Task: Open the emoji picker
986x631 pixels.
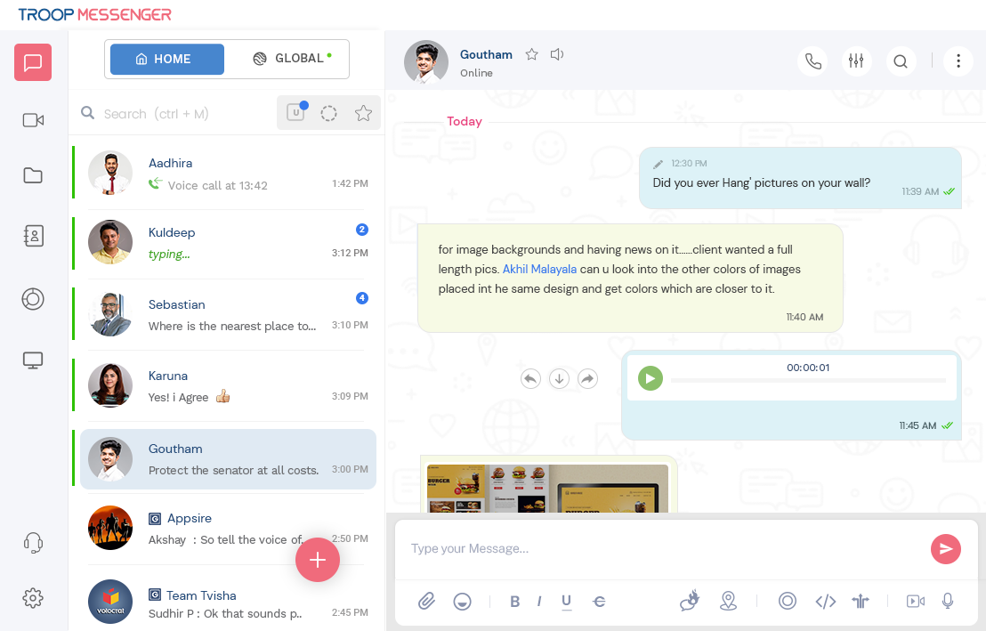Action: click(x=462, y=601)
